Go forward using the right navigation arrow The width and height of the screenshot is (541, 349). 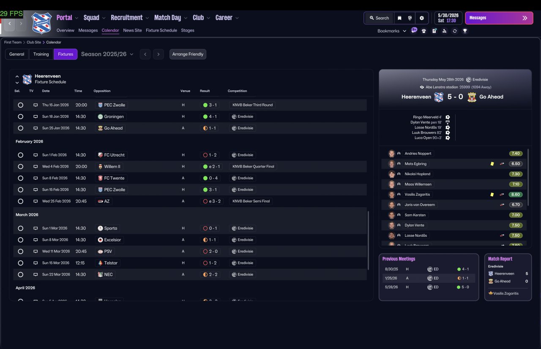(21, 24)
